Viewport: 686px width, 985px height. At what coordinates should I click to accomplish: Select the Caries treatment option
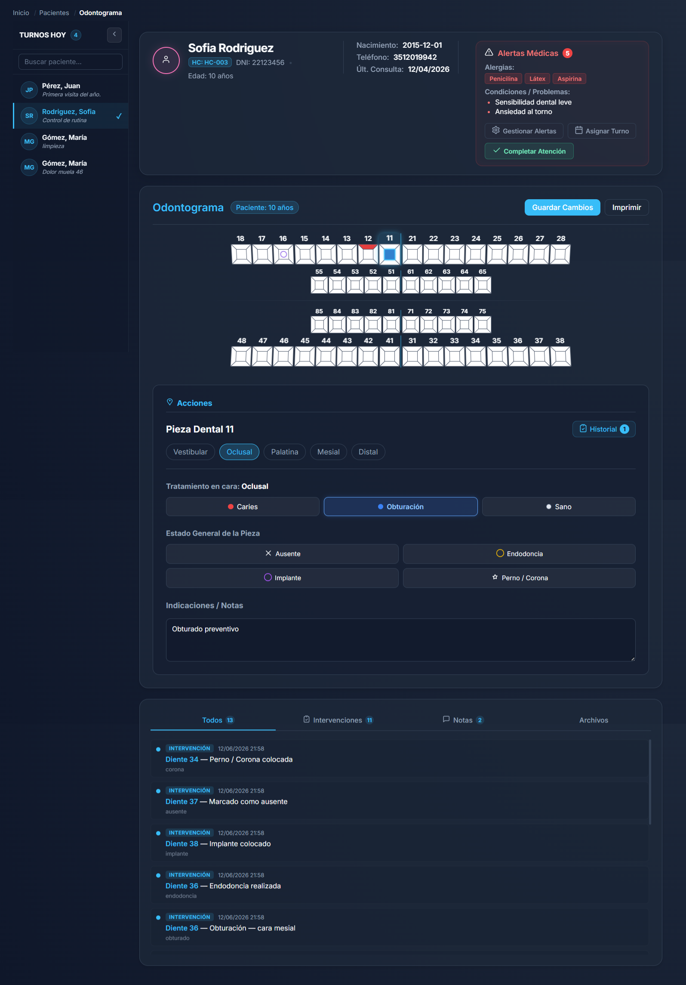[243, 506]
